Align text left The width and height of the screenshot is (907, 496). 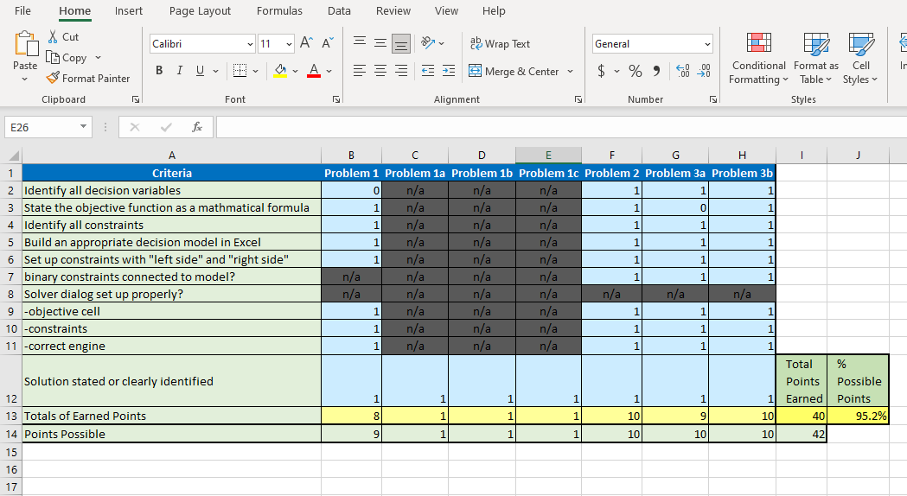(359, 71)
